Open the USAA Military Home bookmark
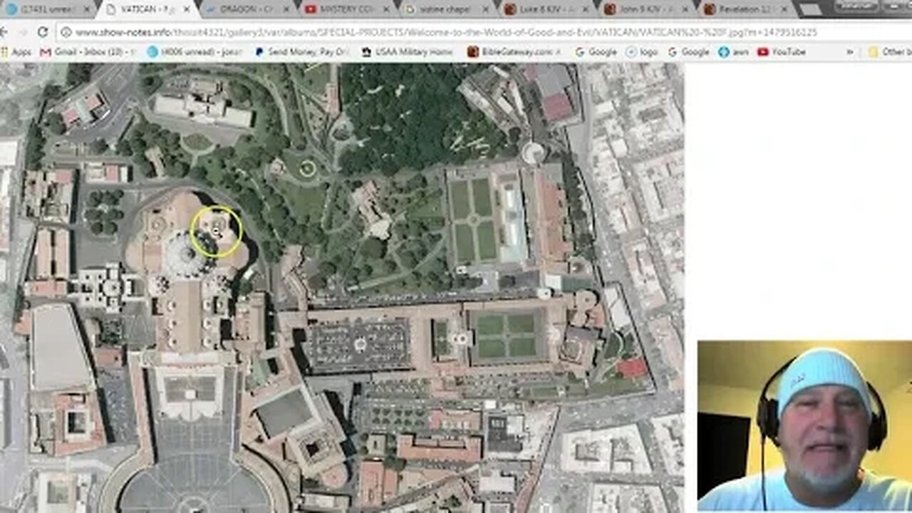This screenshot has height=513, width=912. click(x=407, y=52)
